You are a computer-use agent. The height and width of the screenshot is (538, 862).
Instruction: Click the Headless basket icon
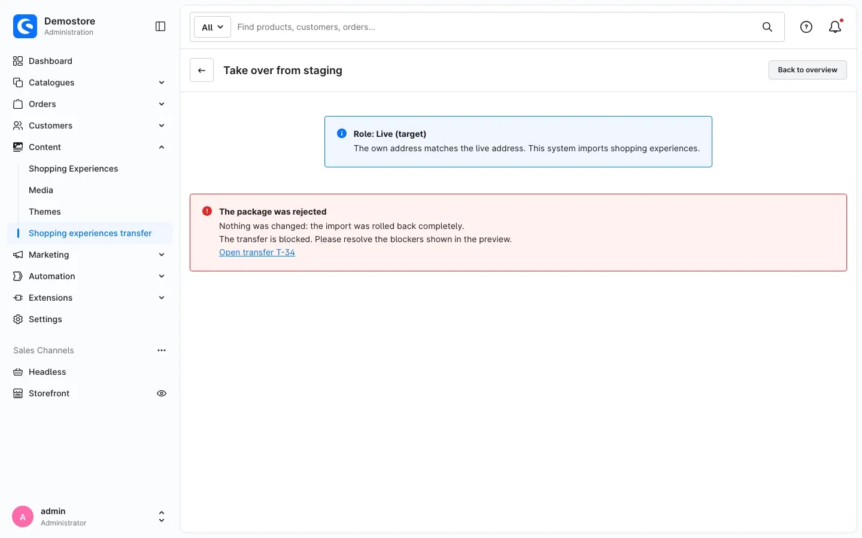(x=18, y=372)
